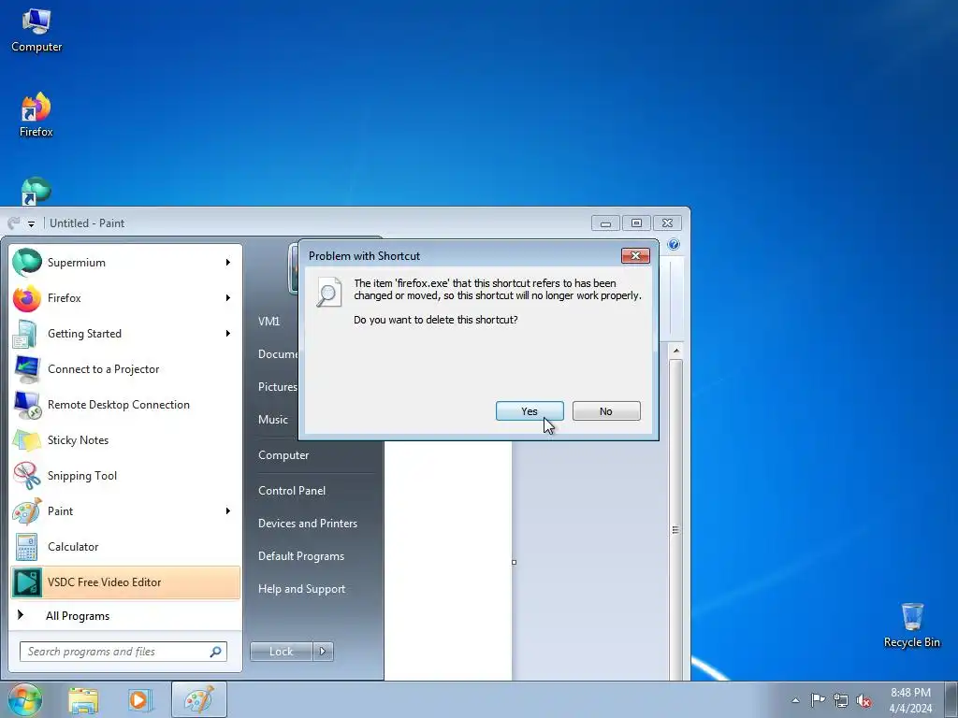Open Music from Start menu
Image resolution: width=958 pixels, height=718 pixels.
click(273, 420)
